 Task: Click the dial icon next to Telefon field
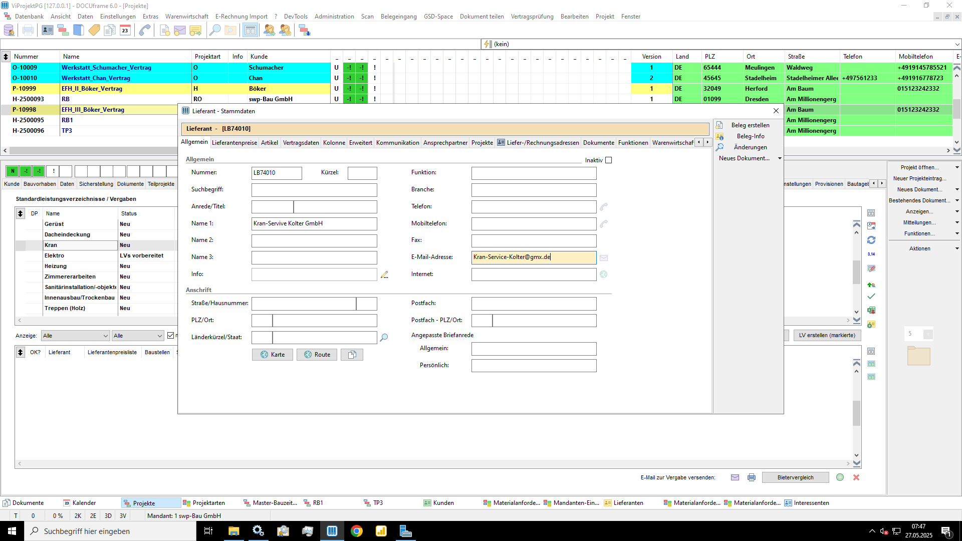tap(604, 206)
